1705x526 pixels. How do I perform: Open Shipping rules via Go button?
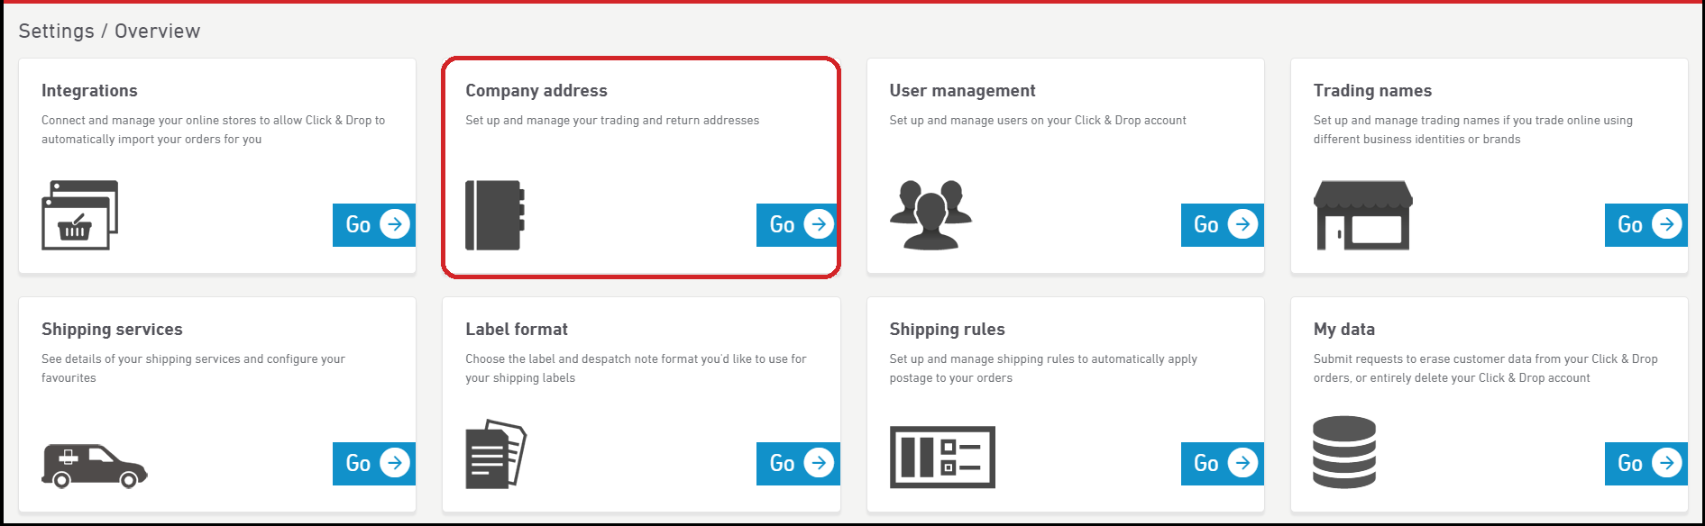(1223, 463)
